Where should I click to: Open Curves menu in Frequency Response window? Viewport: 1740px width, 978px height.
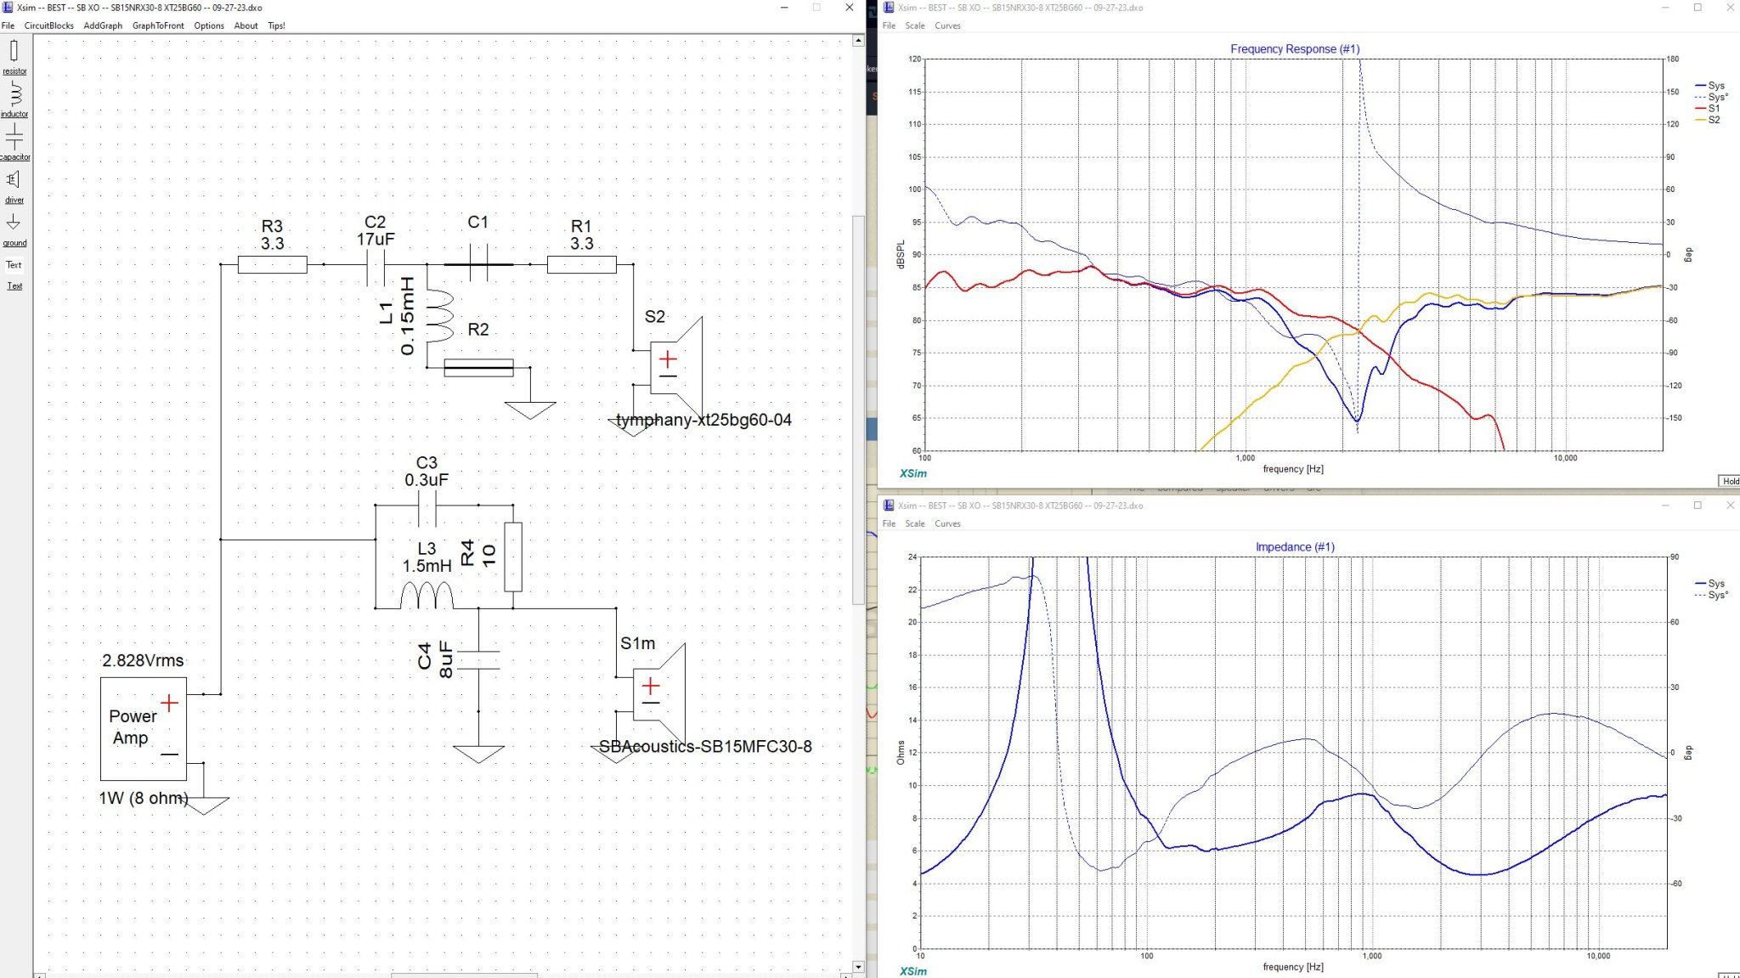[x=948, y=25]
